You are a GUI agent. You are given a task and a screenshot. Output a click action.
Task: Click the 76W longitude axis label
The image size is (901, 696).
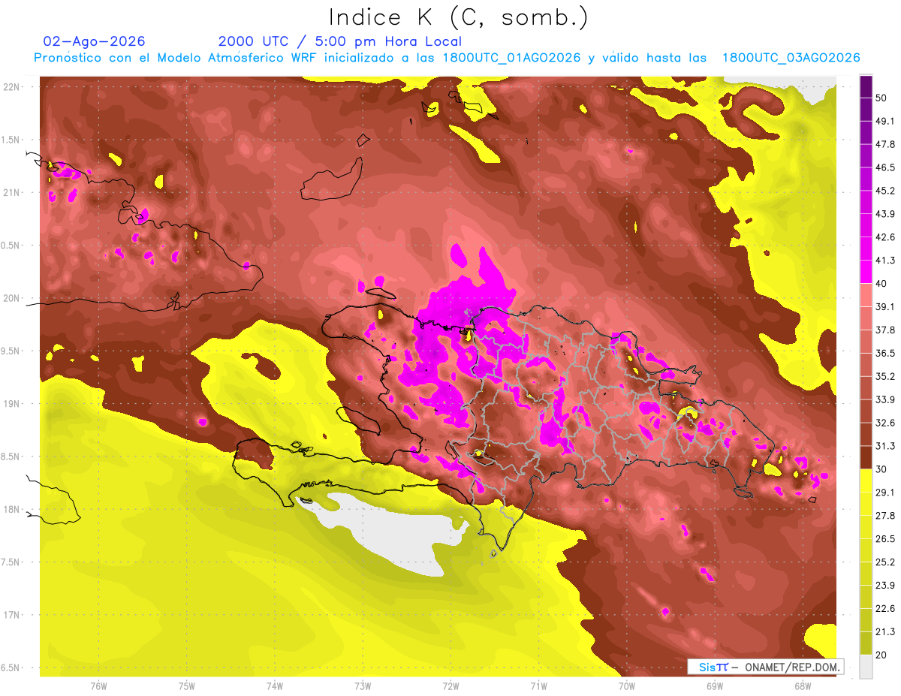[98, 686]
